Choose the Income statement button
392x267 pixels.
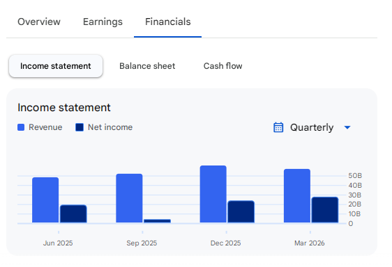(x=56, y=66)
